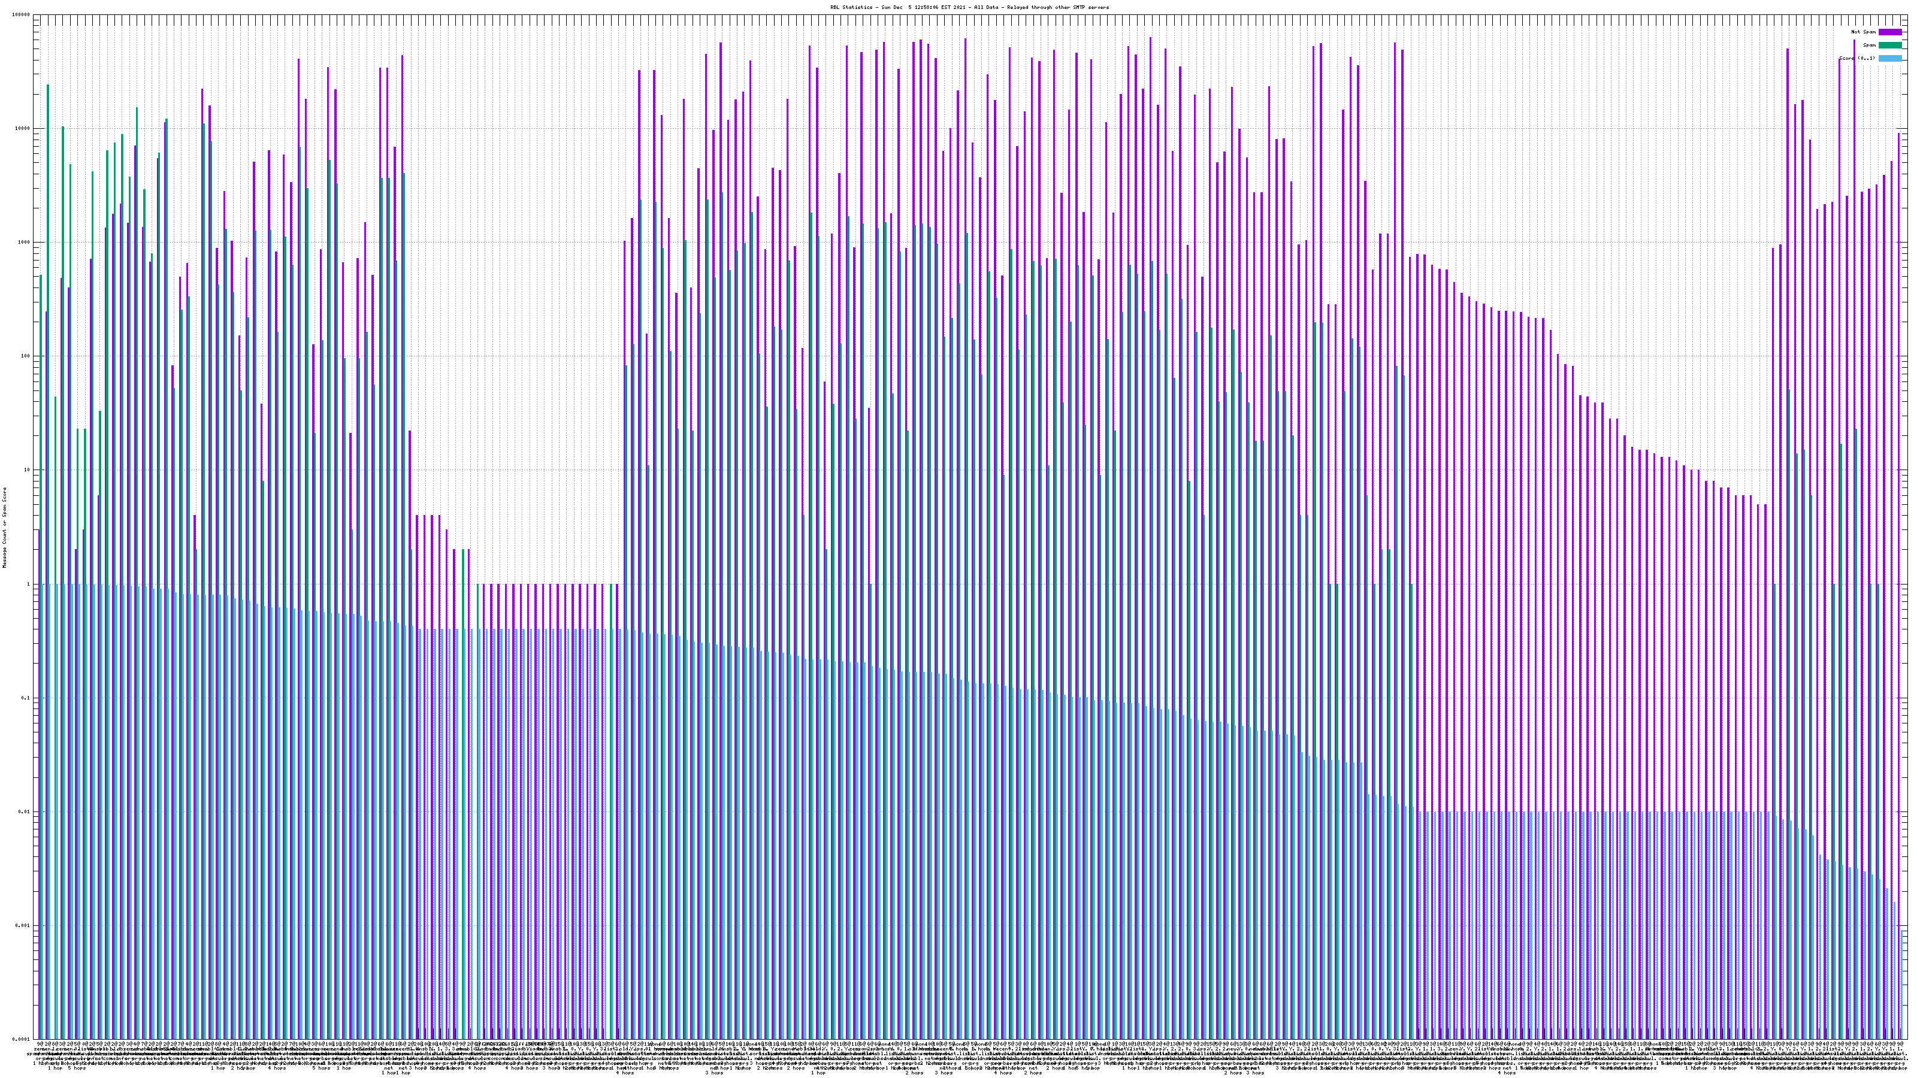The image size is (1917, 1078).
Task: Click the 'Message Count or Spam Score' axis title
Action: point(4,527)
